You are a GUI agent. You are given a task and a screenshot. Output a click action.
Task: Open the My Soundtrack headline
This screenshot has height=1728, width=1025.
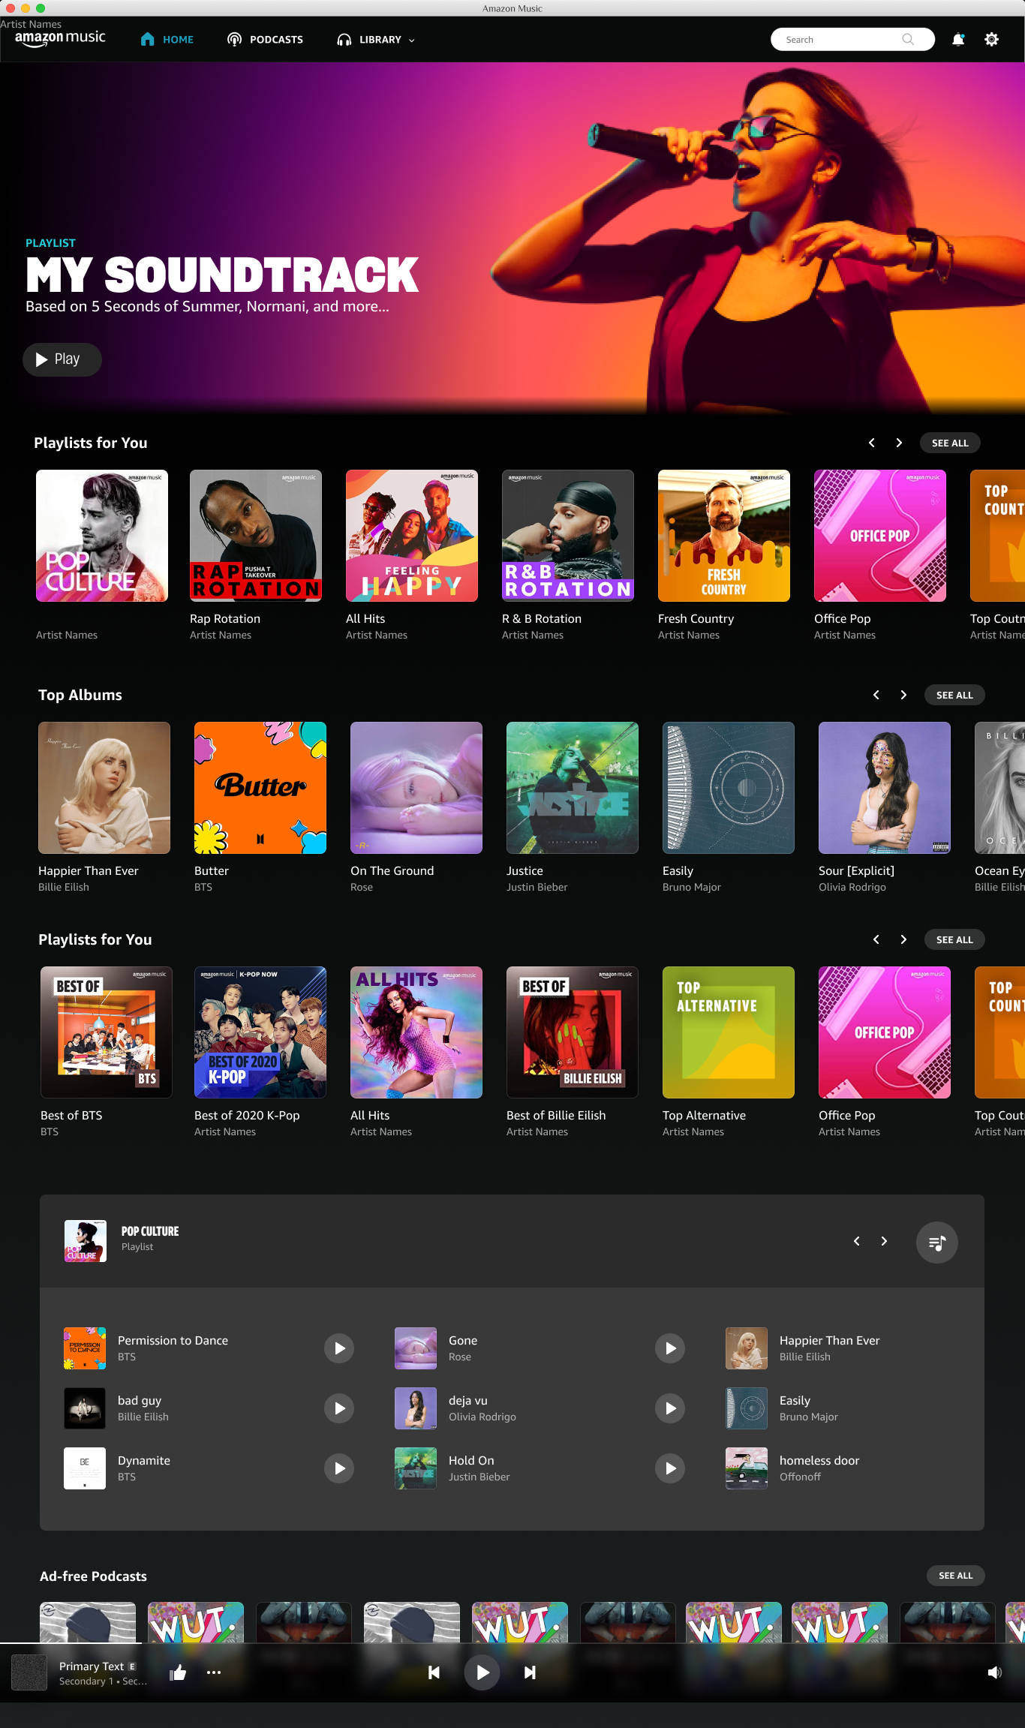pyautogui.click(x=222, y=275)
